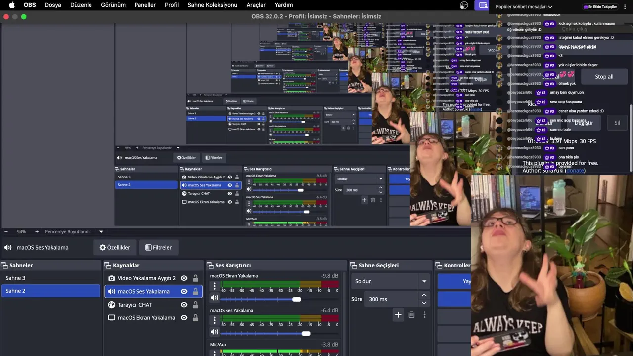The image size is (633, 356).
Task: Click globe icon of Tarayıcı CHAT source
Action: 112,305
